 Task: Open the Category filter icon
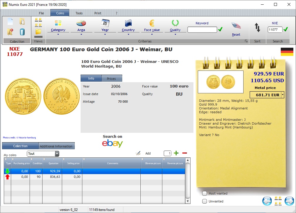coord(58,23)
